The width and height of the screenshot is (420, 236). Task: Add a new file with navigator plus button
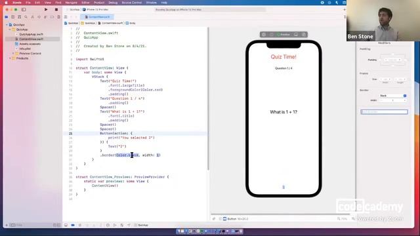click(x=7, y=226)
